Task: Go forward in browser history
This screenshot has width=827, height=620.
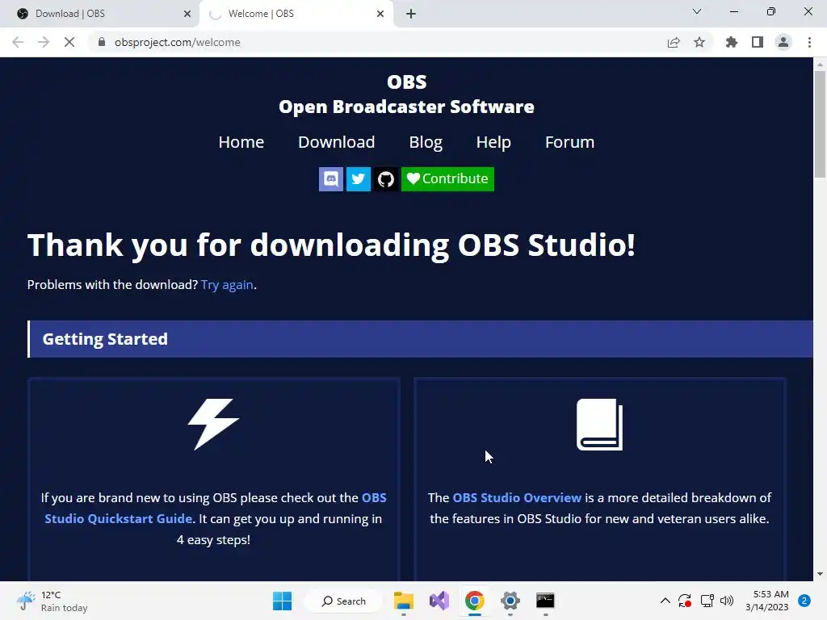Action: (x=44, y=42)
